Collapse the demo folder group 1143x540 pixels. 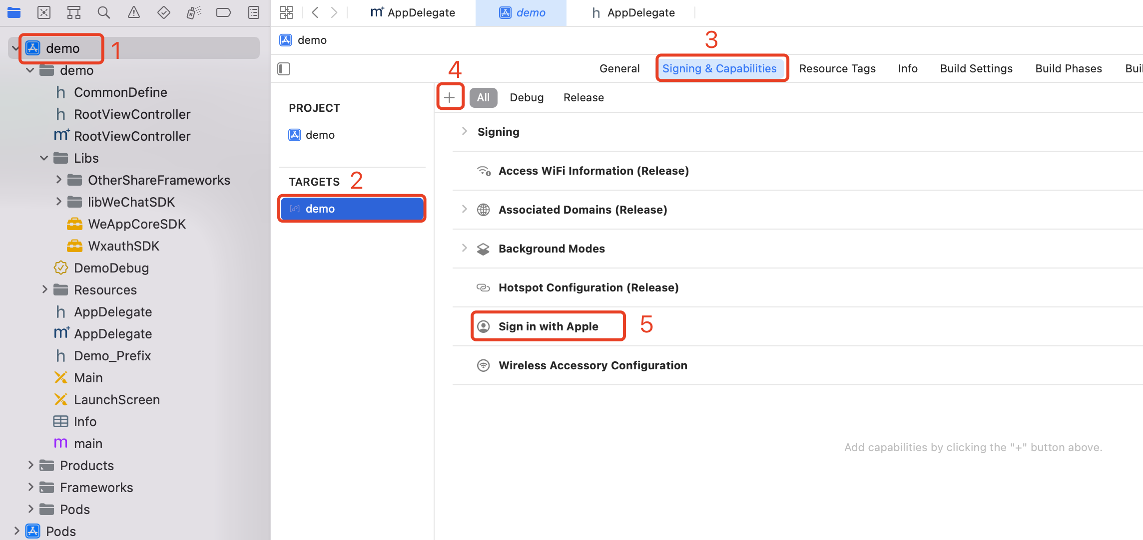(30, 70)
